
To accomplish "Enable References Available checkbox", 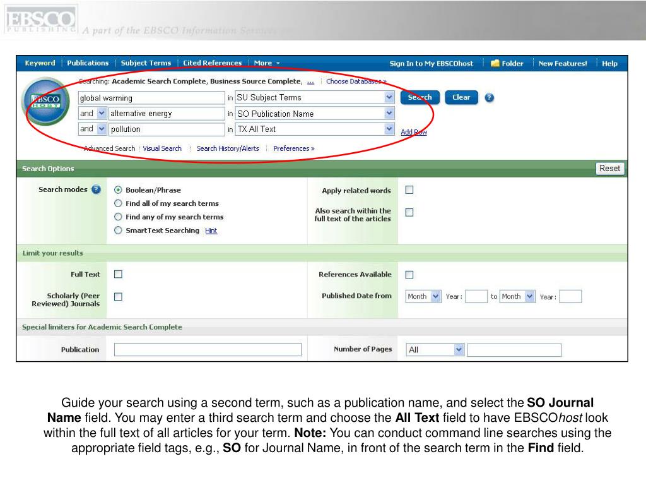I will point(409,275).
